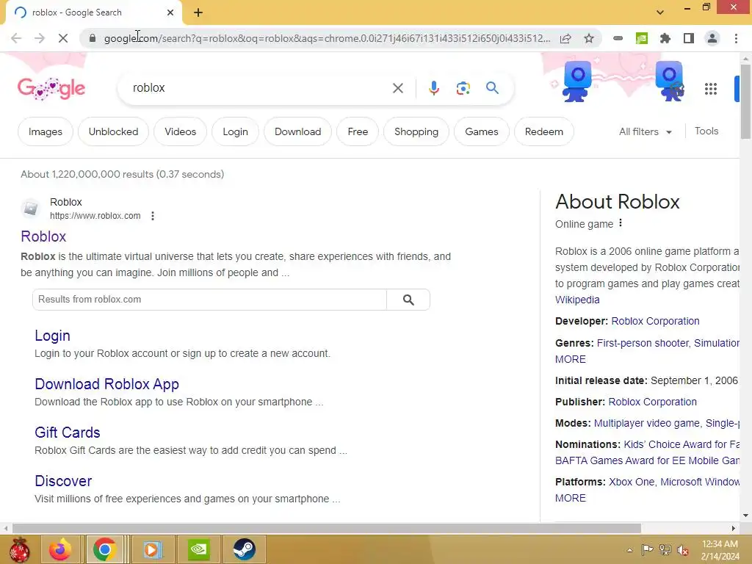Screen dimensions: 752x564
Task: Open the Start button ornament
Action: coord(20,549)
